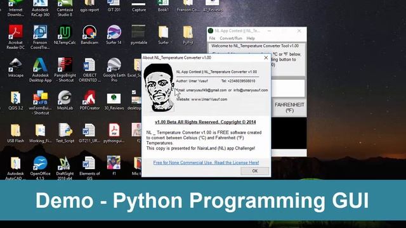406x228 pixels.
Task: Select the Book1 Excel file icon
Action: (x=163, y=6)
